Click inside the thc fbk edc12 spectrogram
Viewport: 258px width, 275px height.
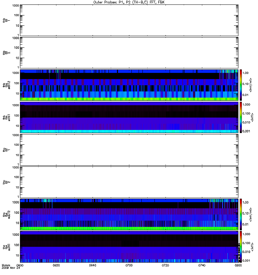pyautogui.click(x=129, y=214)
